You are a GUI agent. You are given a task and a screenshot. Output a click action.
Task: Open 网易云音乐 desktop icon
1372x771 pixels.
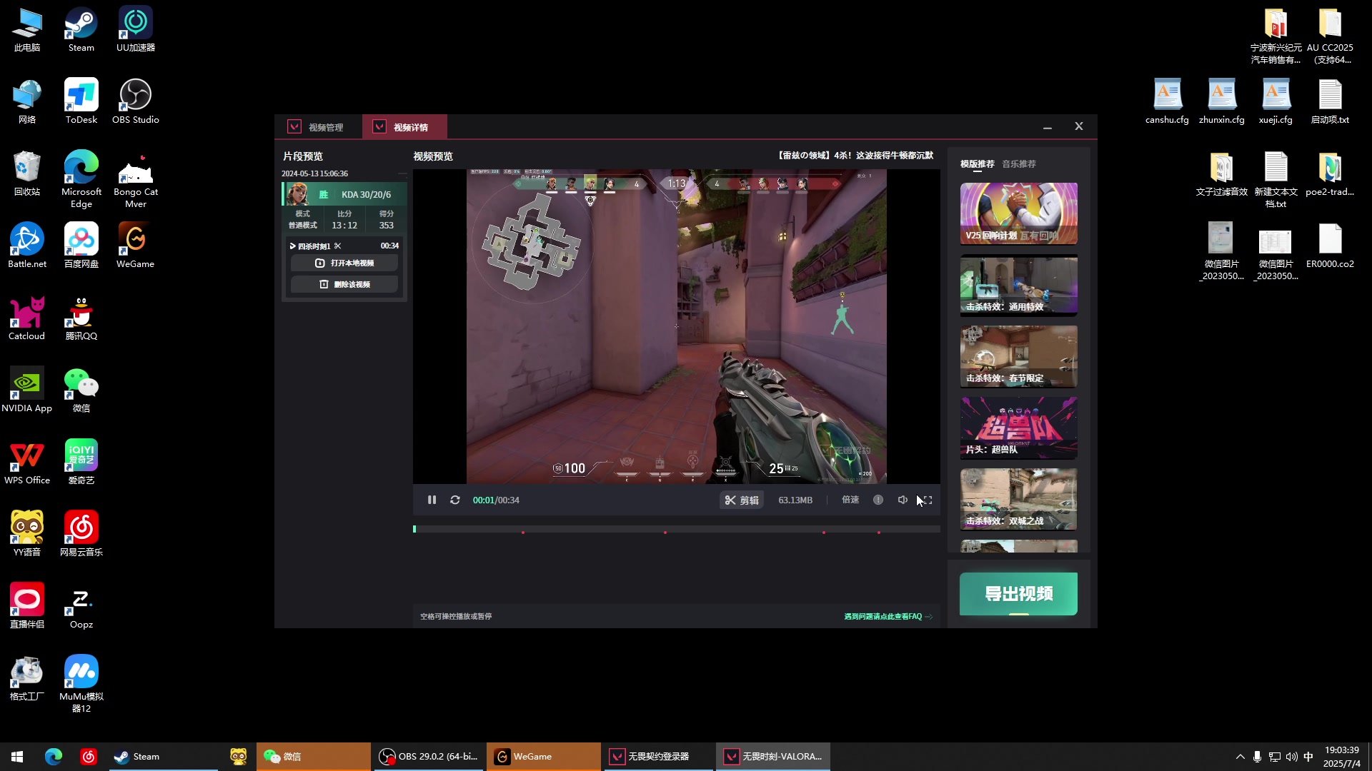(81, 535)
